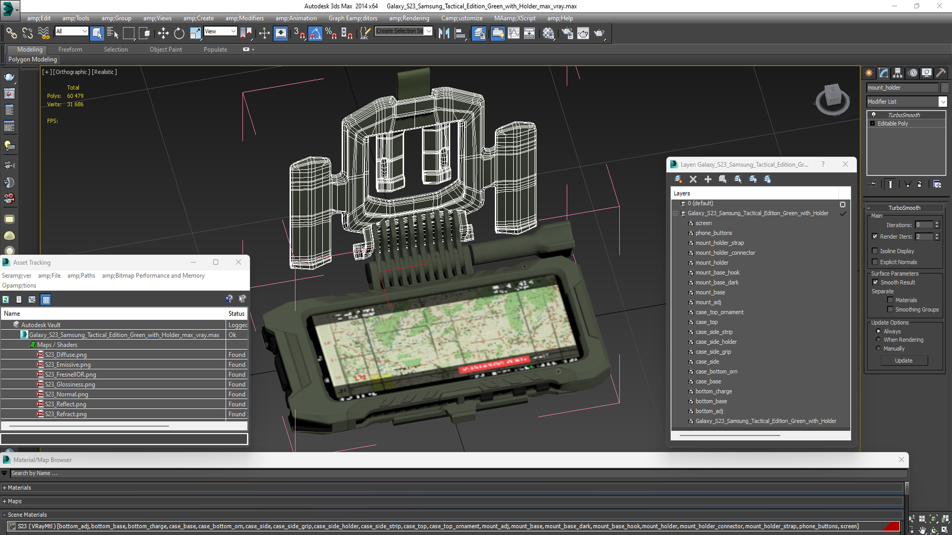This screenshot has width=952, height=535.
Task: Open the Modifier List dropdown
Action: click(943, 102)
